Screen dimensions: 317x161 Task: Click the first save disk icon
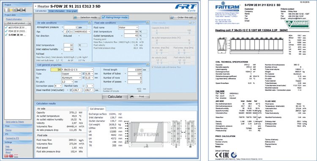(x=19, y=10)
